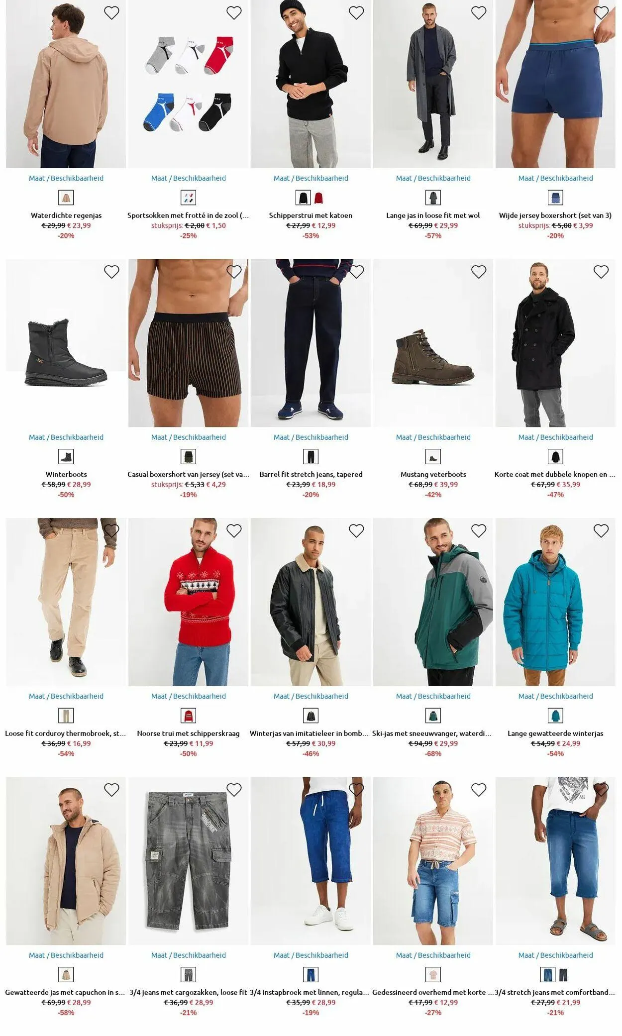
Task: Open Loose fit corduroy thermobroek product image
Action: (66, 602)
